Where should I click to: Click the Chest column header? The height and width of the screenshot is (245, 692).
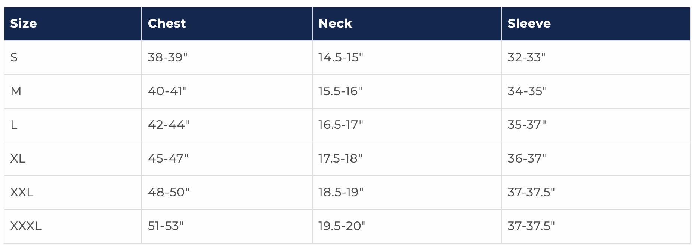[x=167, y=24]
